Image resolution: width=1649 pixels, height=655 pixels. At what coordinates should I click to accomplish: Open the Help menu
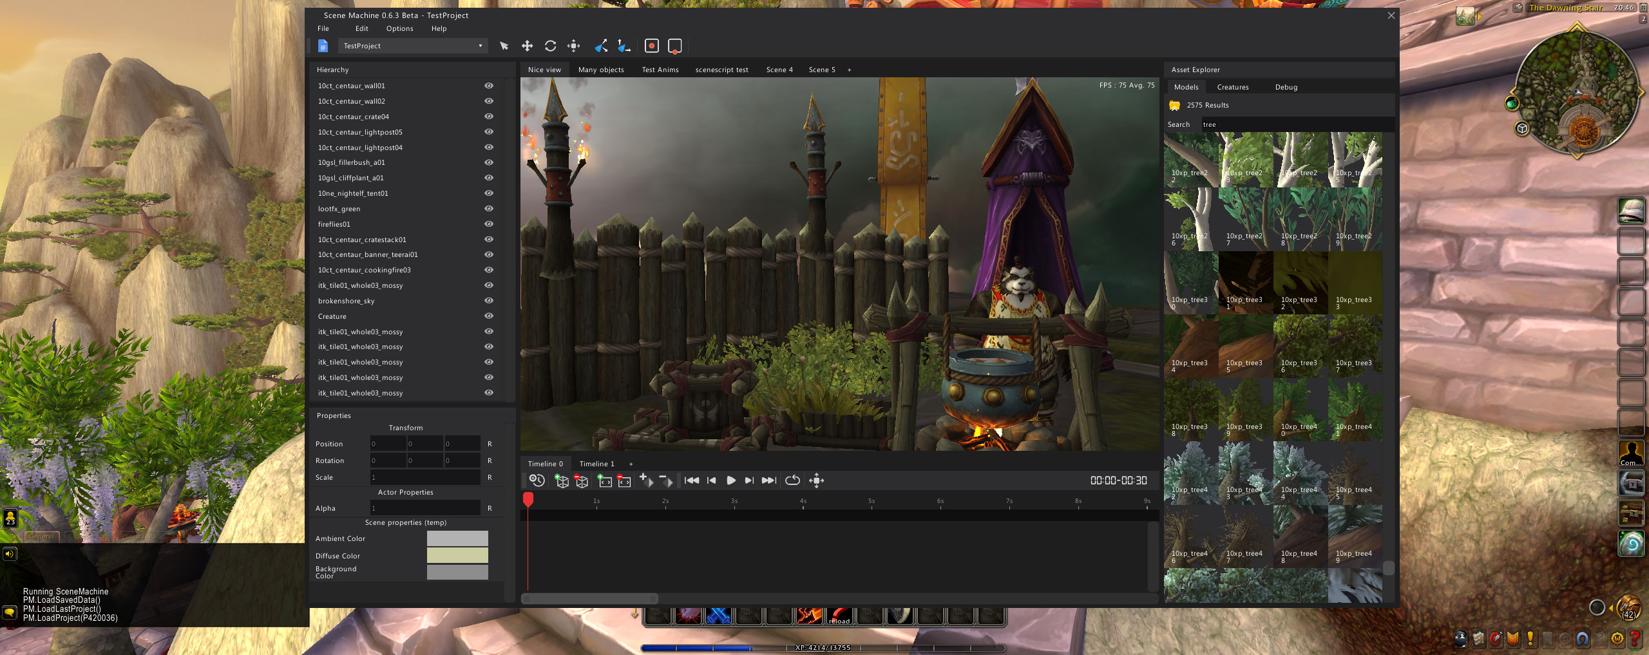[439, 28]
